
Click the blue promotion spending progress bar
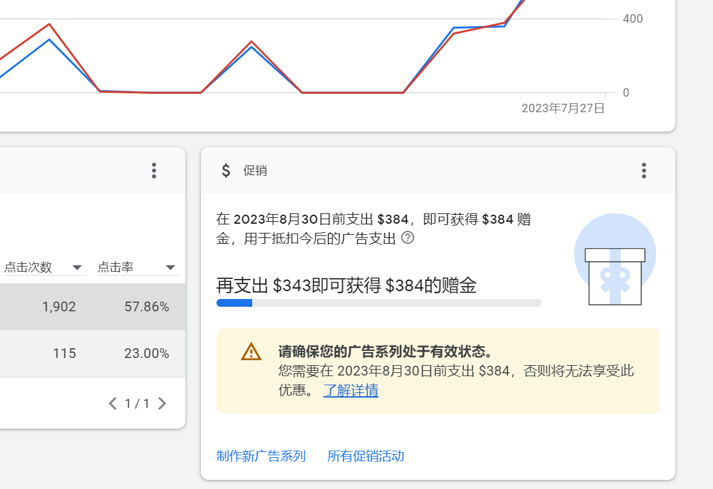tap(379, 303)
